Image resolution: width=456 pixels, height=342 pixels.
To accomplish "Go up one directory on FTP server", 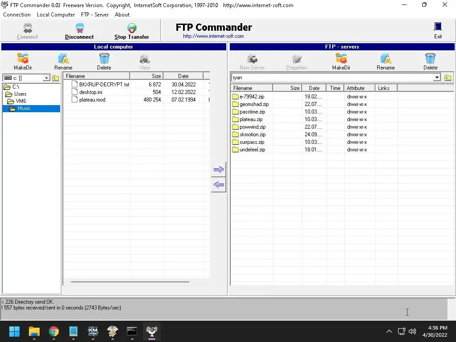I will (448, 77).
